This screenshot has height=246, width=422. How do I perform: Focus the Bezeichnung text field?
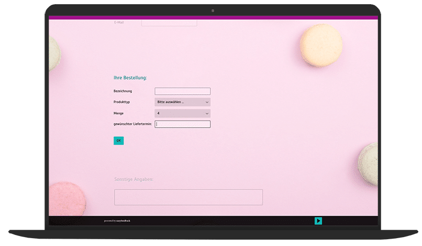pyautogui.click(x=182, y=91)
